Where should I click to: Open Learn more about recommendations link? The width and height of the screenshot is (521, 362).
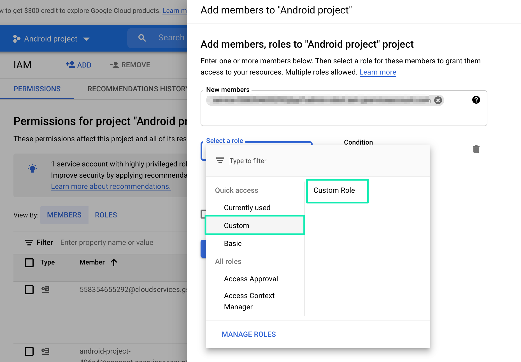pos(111,186)
